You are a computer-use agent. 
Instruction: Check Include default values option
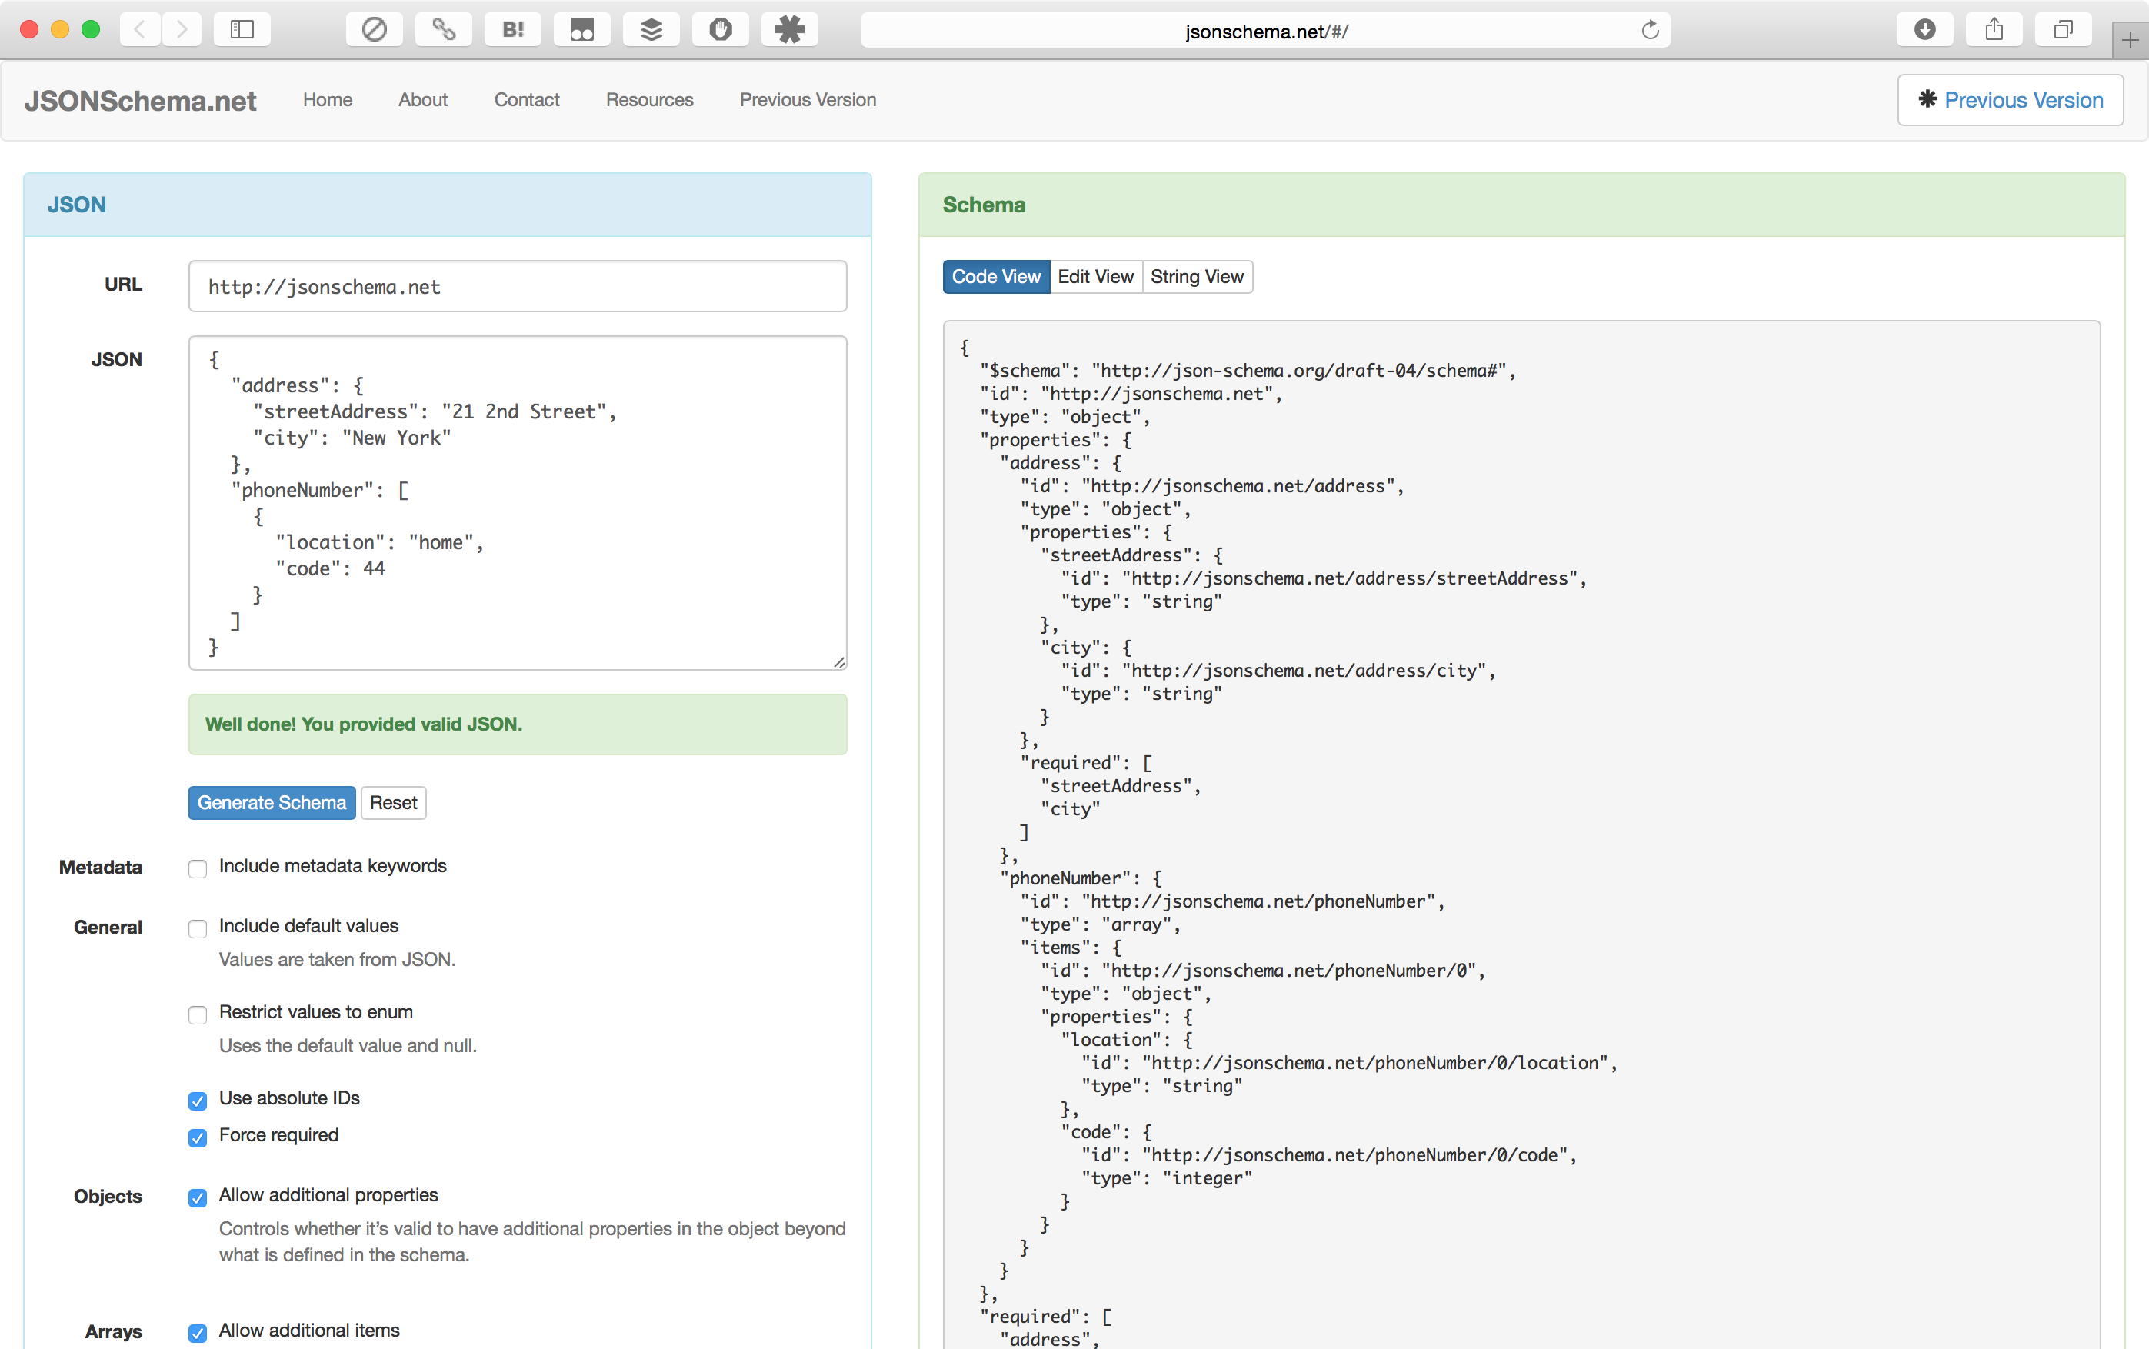coord(197,929)
